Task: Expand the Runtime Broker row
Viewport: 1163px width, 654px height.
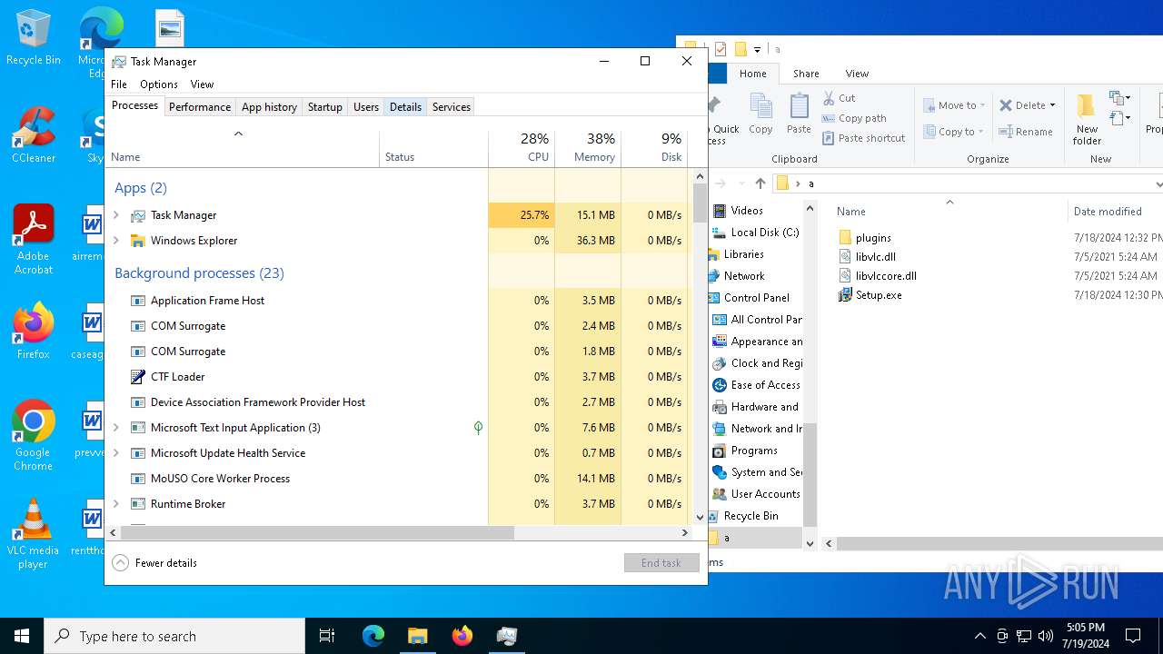Action: tap(116, 504)
